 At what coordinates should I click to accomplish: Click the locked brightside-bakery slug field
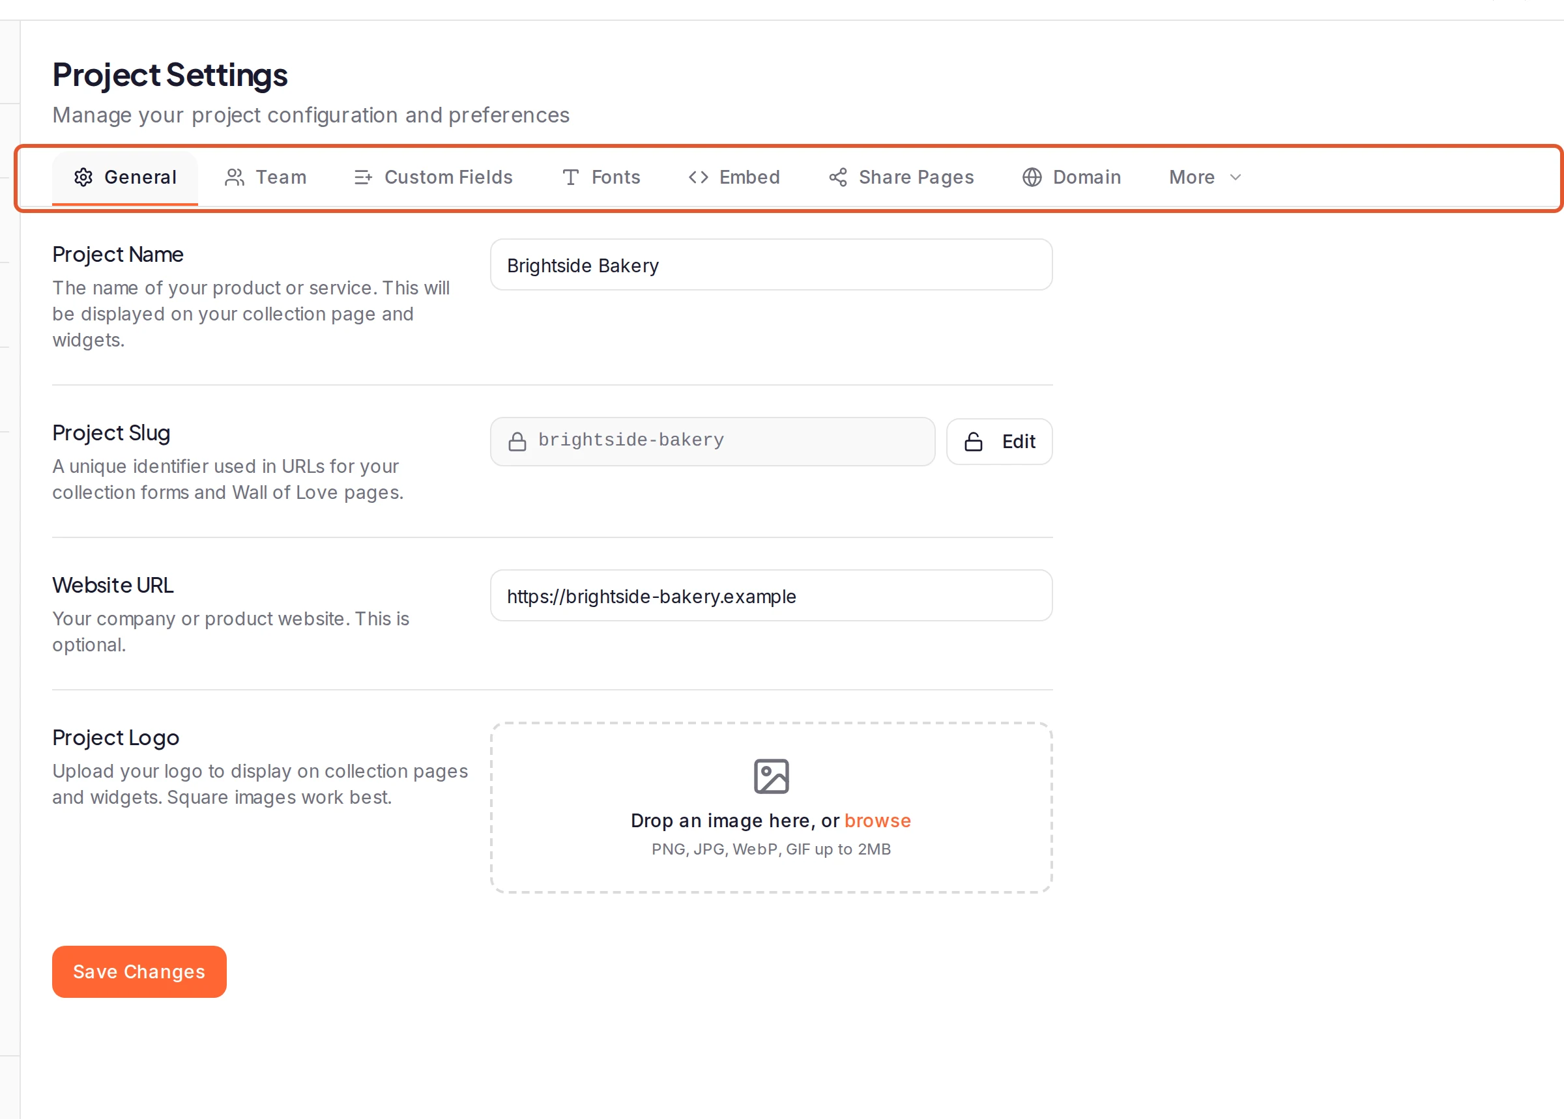(x=713, y=441)
